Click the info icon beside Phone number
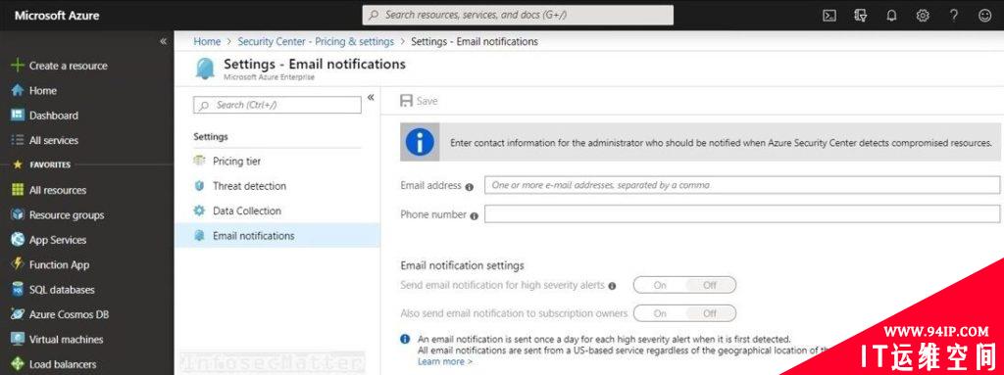Viewport: 1004px width, 375px height. click(474, 216)
